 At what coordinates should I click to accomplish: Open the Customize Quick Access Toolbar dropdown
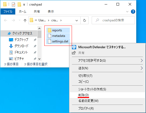[24, 5]
